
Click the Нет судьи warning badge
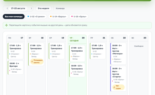pyautogui.click(x=118, y=87)
